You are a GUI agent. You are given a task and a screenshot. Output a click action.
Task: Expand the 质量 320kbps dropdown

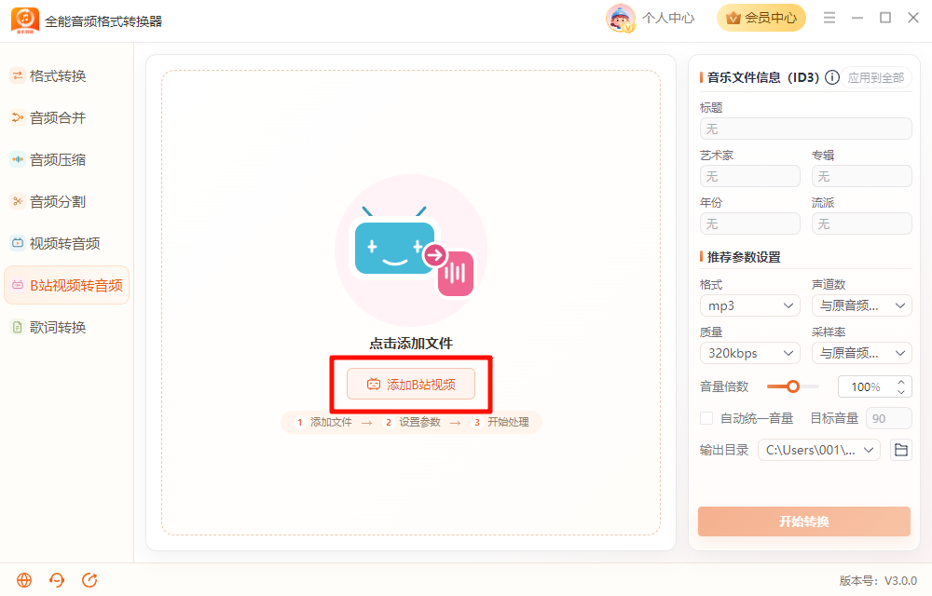pos(750,353)
